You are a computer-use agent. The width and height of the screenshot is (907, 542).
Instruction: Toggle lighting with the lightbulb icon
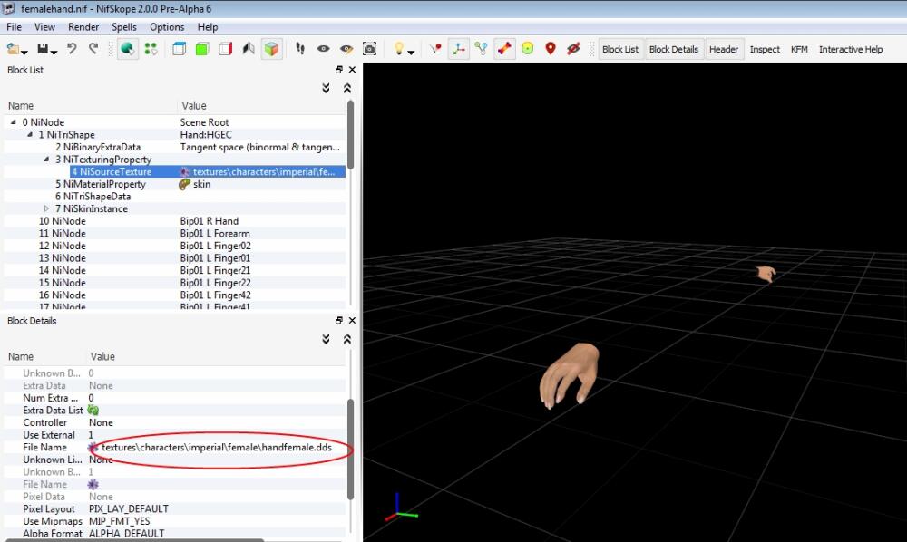pyautogui.click(x=398, y=49)
